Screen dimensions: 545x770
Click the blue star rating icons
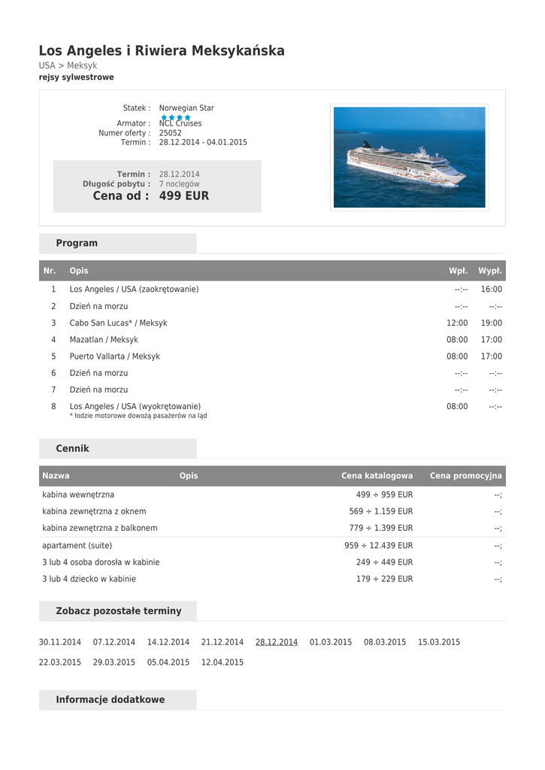click(x=176, y=118)
